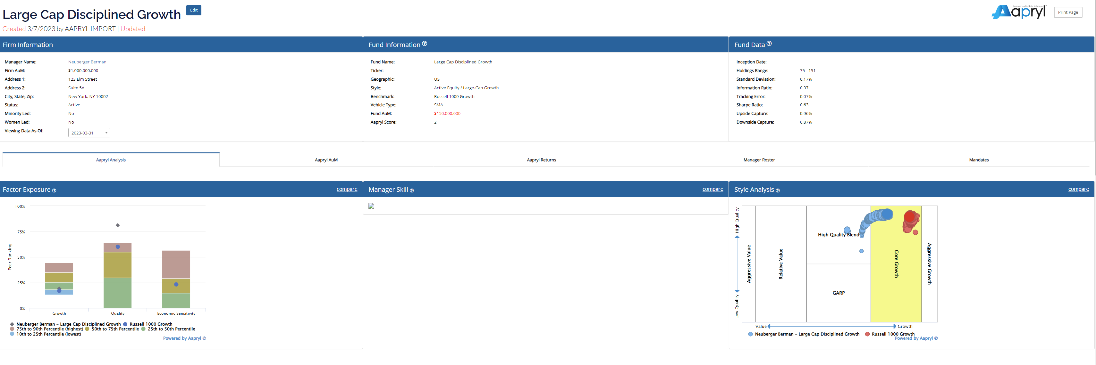
Task: Click the GARP label in style chart
Action: click(839, 293)
